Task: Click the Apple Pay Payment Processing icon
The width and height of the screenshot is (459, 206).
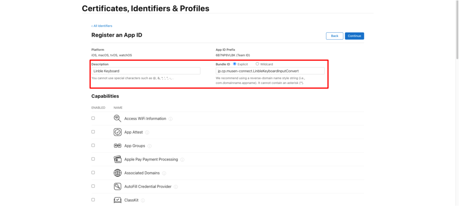Action: click(117, 159)
